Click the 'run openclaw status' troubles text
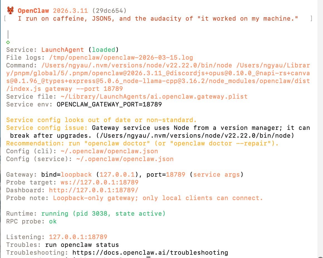 tap(82, 245)
